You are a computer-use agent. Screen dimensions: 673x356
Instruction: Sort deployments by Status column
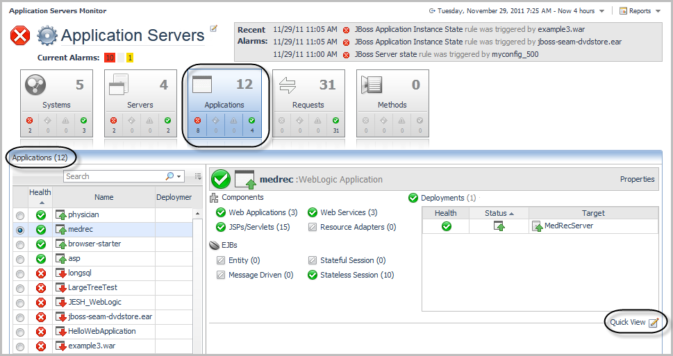click(499, 213)
